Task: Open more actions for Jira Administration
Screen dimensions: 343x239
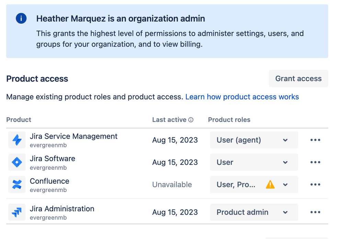Action: click(x=315, y=213)
